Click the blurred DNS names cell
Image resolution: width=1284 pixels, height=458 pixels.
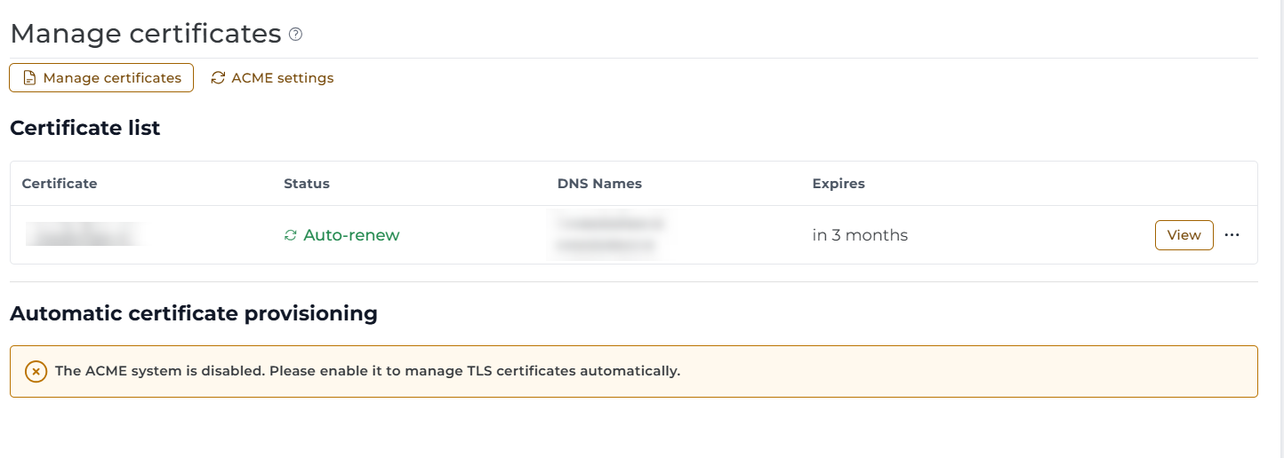click(610, 235)
